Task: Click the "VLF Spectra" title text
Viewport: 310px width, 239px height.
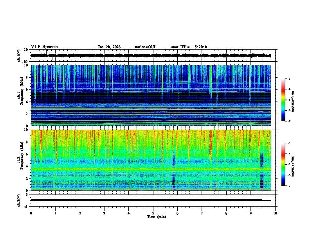Action: pyautogui.click(x=44, y=47)
